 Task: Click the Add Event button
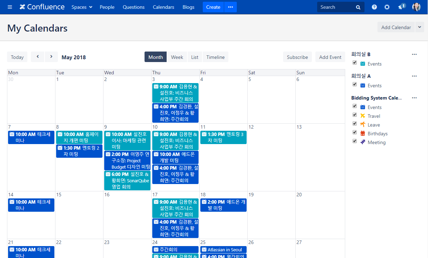[x=330, y=57]
